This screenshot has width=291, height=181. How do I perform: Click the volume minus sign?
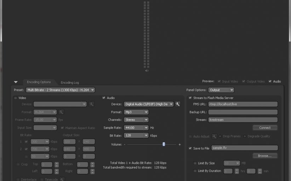tap(125, 145)
